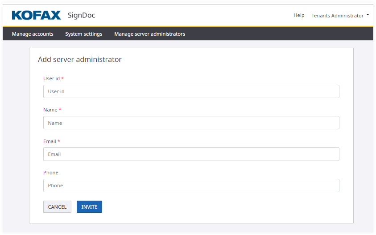Click the Email field label
Screen dimensions: 376x235
pos(50,141)
